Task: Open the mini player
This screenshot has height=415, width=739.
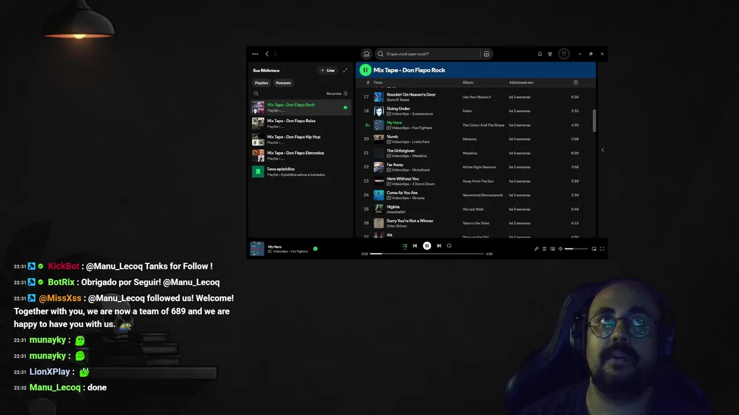Action: tap(594, 249)
